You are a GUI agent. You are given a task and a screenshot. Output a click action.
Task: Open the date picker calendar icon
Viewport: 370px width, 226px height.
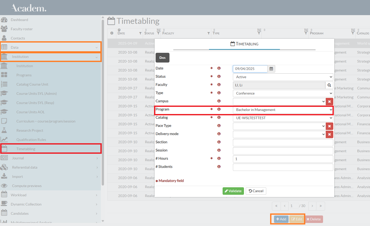(x=271, y=69)
